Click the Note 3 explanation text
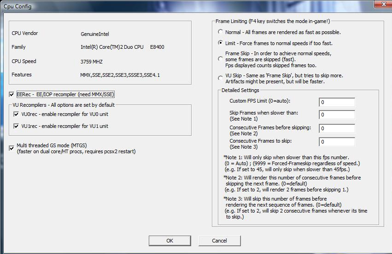The width and height of the screenshot is (392, 254). pyautogui.click(x=296, y=208)
